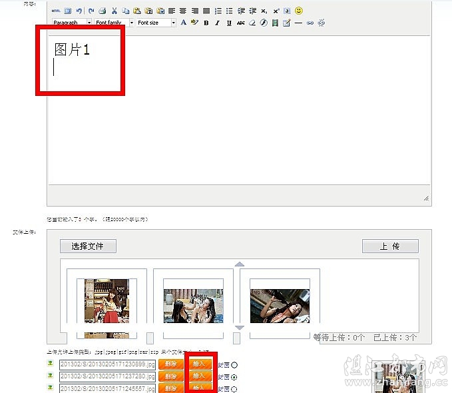Open the Font size dropdown
This screenshot has width=452, height=393.
coord(173,23)
